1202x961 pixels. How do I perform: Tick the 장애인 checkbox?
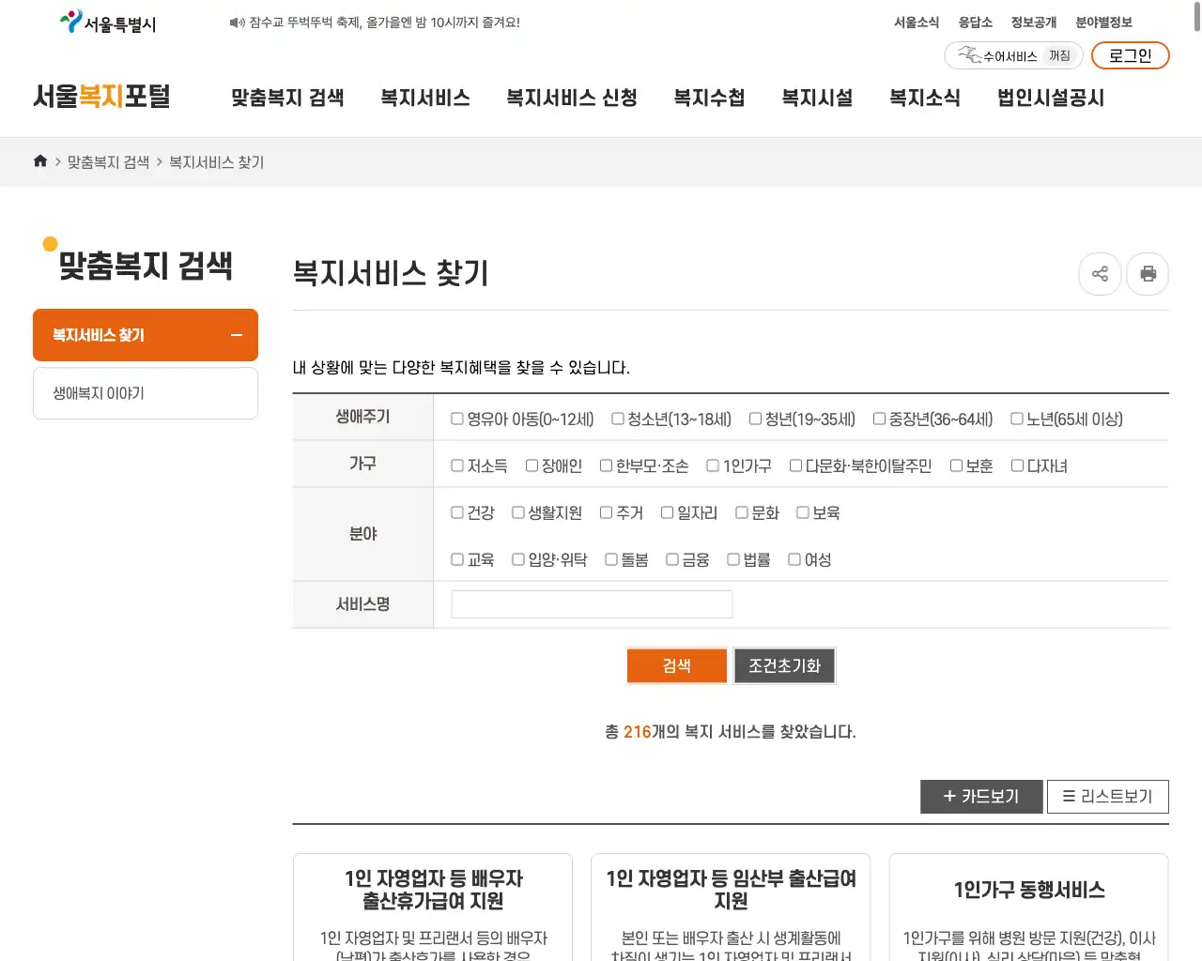(x=532, y=465)
